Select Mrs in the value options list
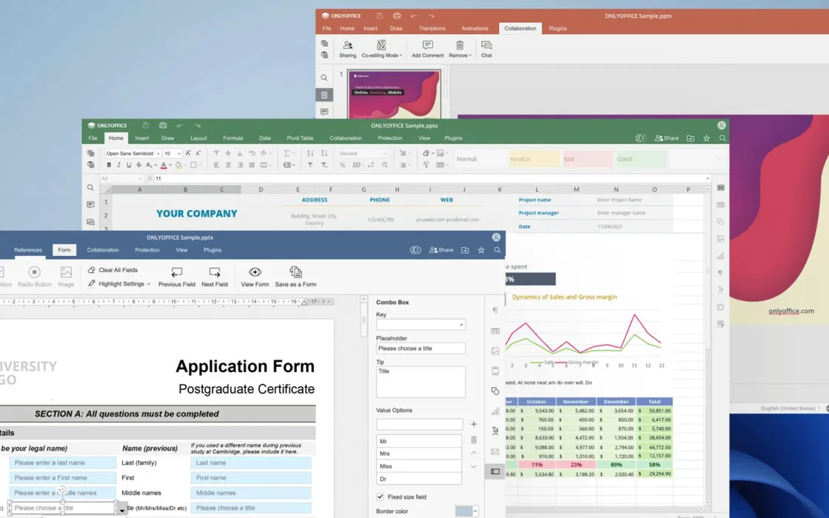Image resolution: width=829 pixels, height=518 pixels. [x=419, y=454]
